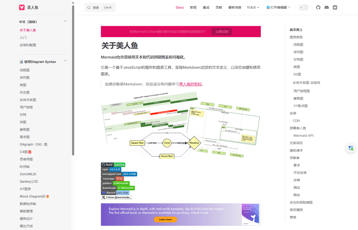Click the search magnifier icon
358x230 pixels.
pyautogui.click(x=89, y=8)
